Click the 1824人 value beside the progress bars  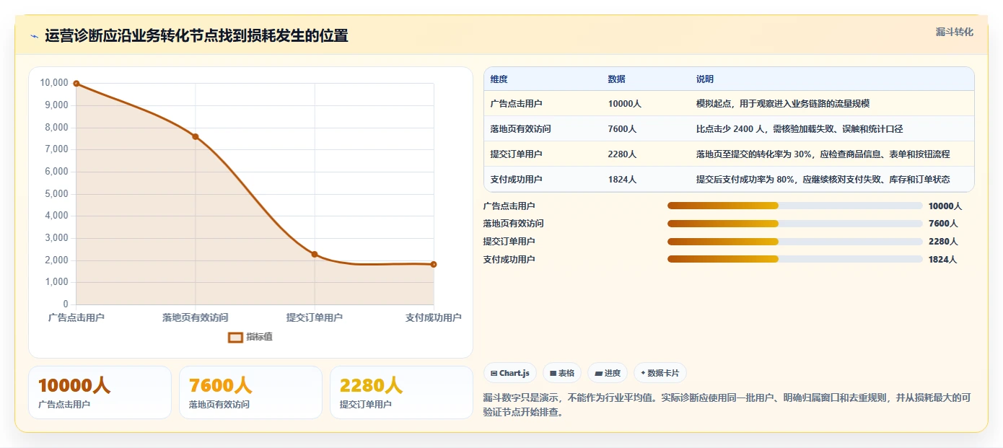coord(943,260)
